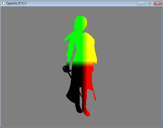Image resolution: width=163 pixels, height=128 pixels.
Task: Click the sword's black basket hilt
Action: point(66,69)
